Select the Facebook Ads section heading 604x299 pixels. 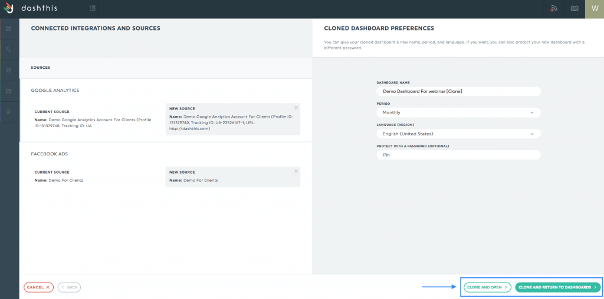(x=50, y=154)
